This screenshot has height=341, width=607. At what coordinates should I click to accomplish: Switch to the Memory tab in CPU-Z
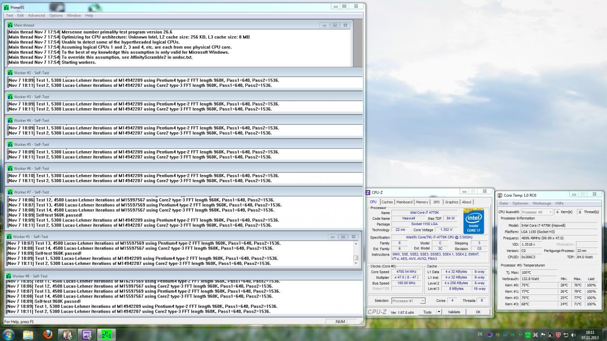[x=422, y=202]
